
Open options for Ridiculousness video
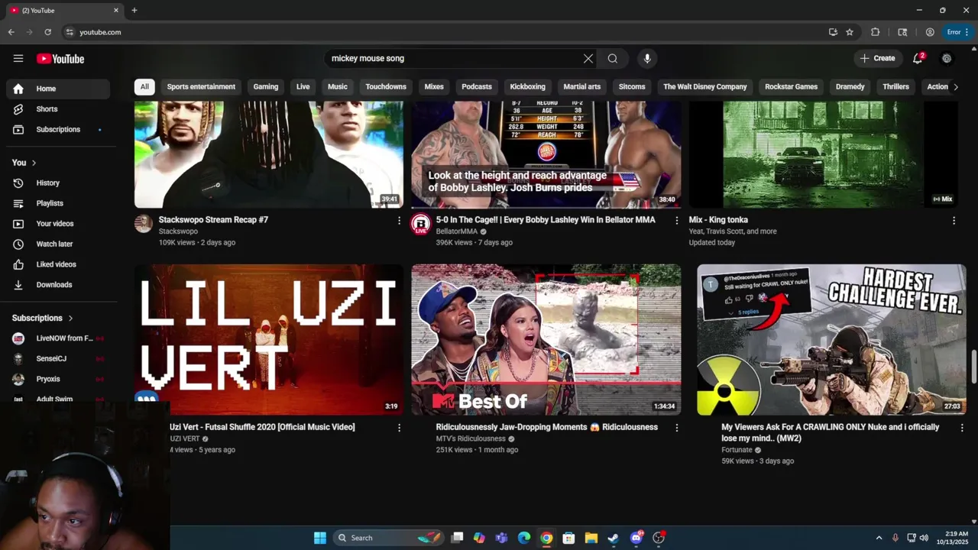676,428
